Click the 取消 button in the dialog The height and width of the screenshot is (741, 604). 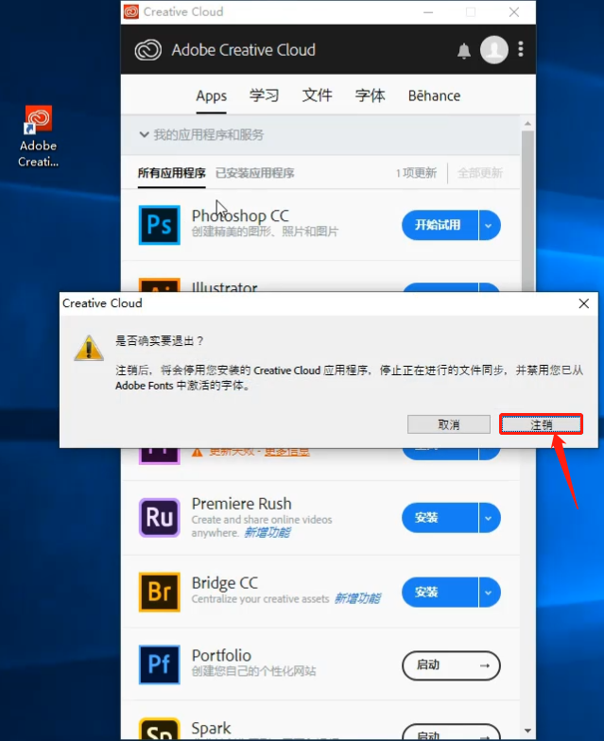[x=448, y=424]
